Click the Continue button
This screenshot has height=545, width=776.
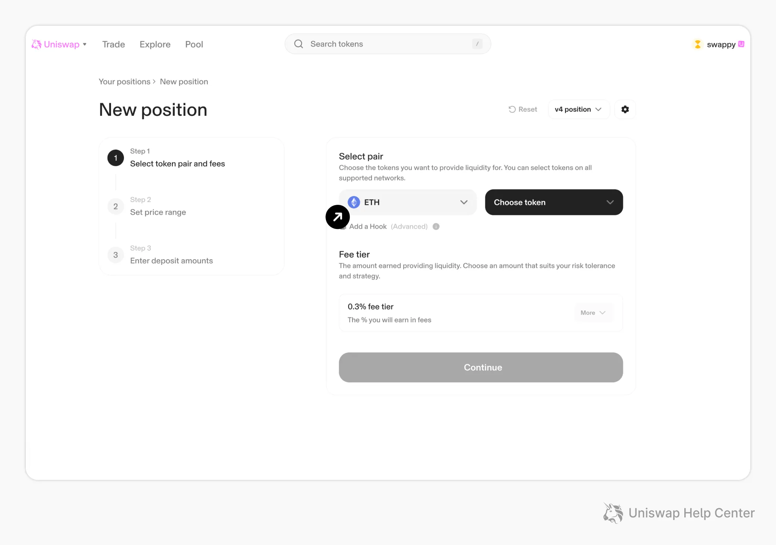pyautogui.click(x=481, y=367)
